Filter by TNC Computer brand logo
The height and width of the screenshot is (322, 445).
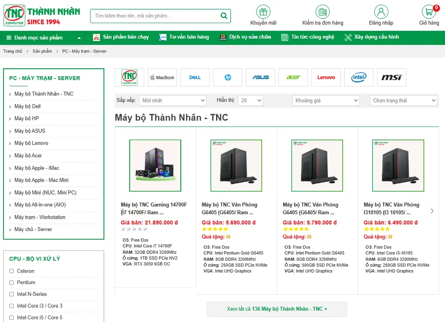[130, 77]
